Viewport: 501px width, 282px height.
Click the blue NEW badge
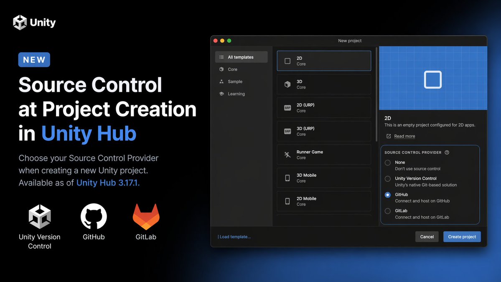[34, 60]
